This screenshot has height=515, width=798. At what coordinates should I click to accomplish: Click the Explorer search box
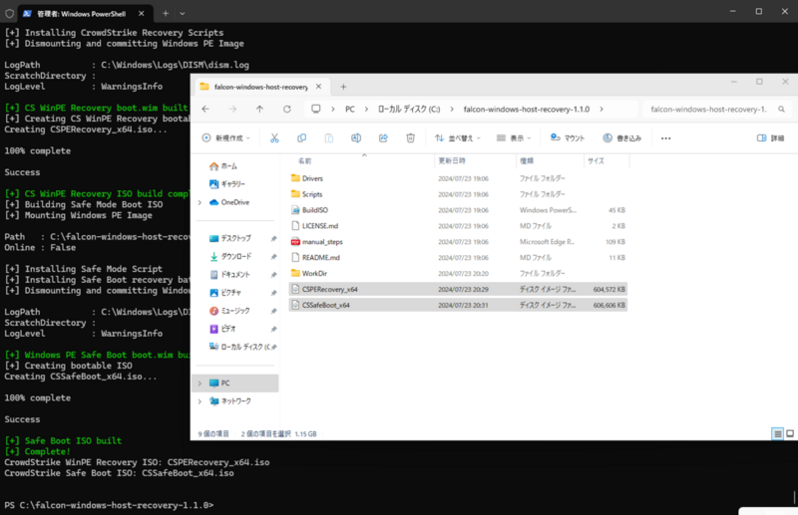pyautogui.click(x=716, y=110)
